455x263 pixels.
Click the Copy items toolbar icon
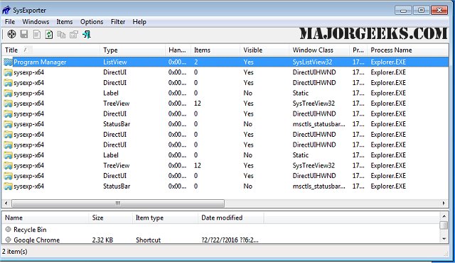tap(61, 35)
